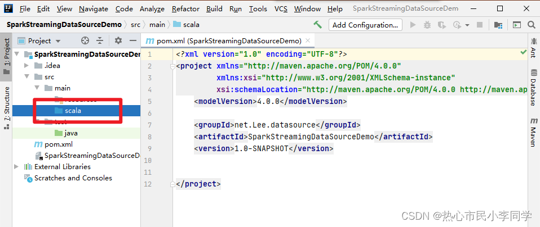
Task: Close the pom.xml editor tab
Action: click(x=308, y=40)
